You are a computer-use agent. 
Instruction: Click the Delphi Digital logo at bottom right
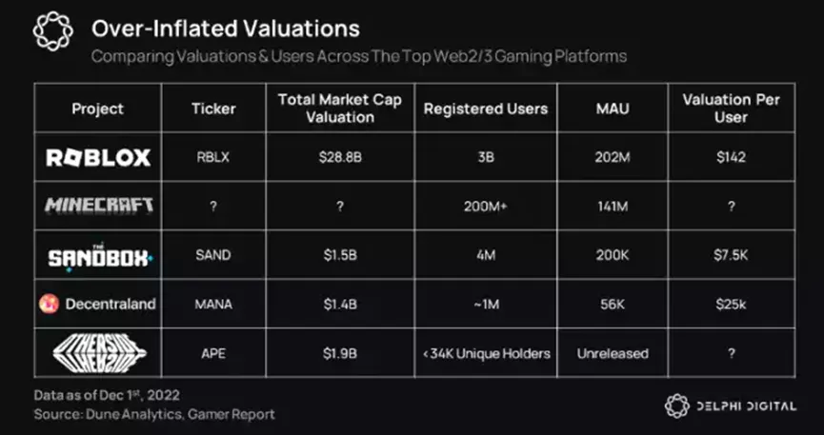[x=731, y=406]
